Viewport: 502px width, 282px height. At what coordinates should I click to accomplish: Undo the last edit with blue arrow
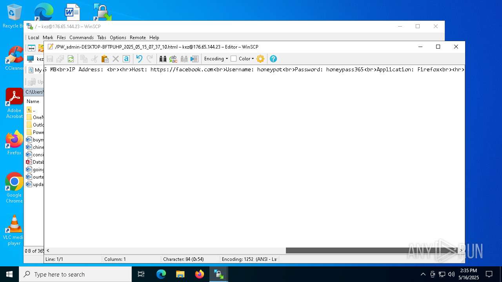pyautogui.click(x=139, y=59)
